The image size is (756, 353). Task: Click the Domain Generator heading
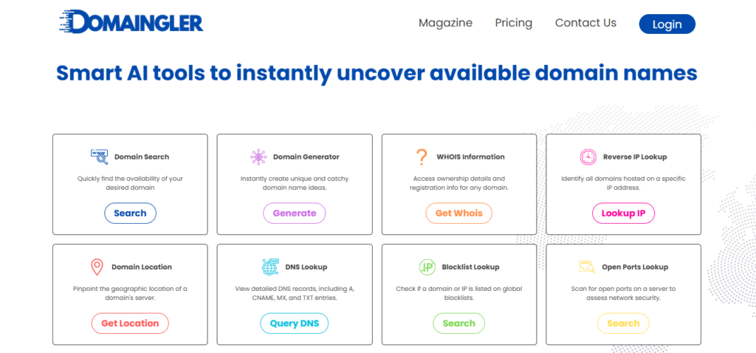tap(306, 157)
